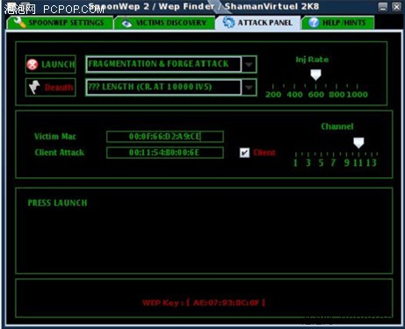Click the Inj Rate slider handle
405x329 pixels.
pos(315,75)
